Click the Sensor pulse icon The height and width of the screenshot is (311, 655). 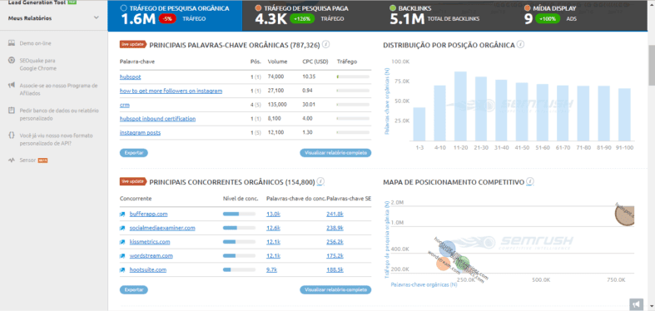click(12, 160)
